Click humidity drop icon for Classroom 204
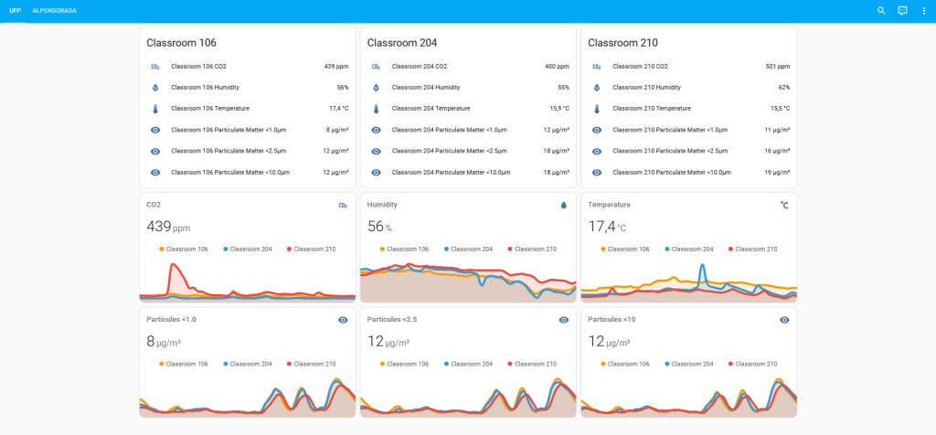Screen dimensions: 936x435 click(376, 88)
